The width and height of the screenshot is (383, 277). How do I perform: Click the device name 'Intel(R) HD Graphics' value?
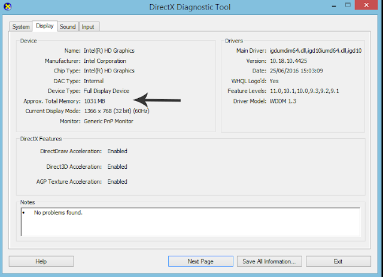109,51
